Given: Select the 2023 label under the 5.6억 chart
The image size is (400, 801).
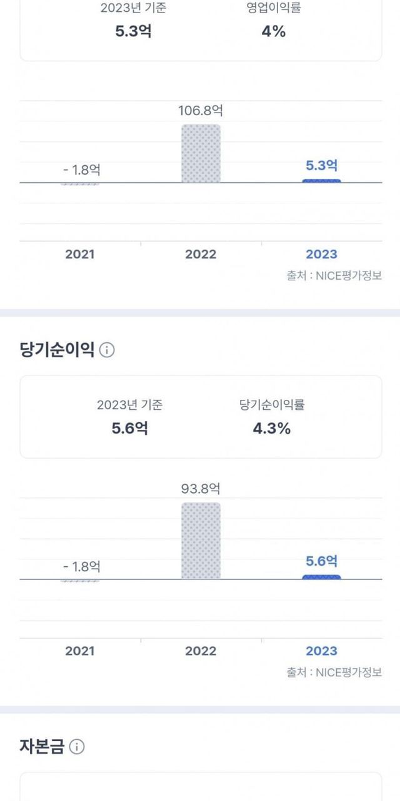Looking at the screenshot, I should click(321, 651).
